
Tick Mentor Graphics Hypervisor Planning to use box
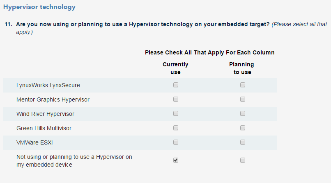tap(243, 99)
